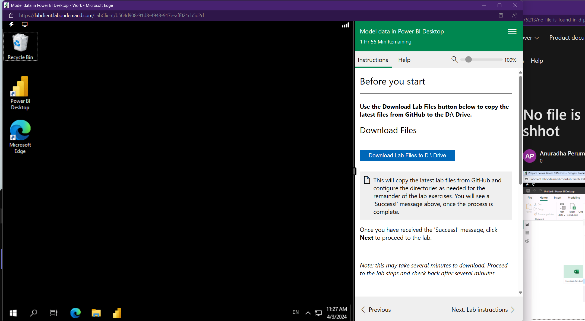
Task: Select the Model view icon in Power BI sidebar
Action: coord(527,241)
